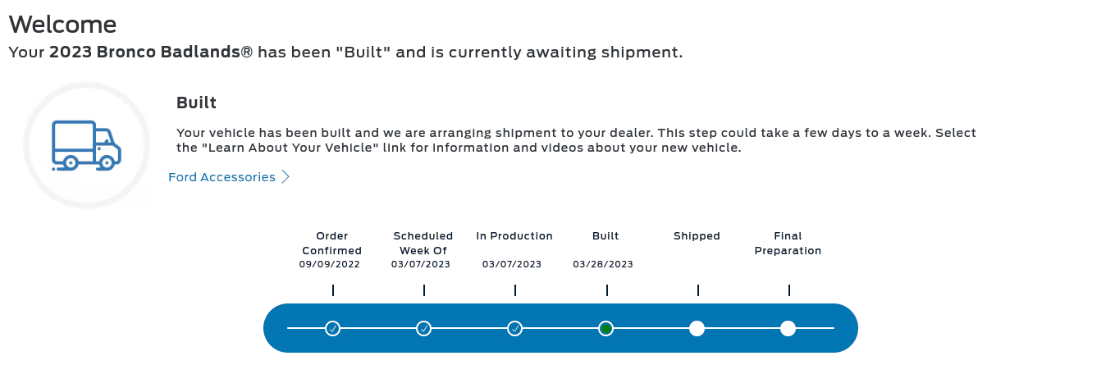Click the Welcome page heading

tap(62, 24)
